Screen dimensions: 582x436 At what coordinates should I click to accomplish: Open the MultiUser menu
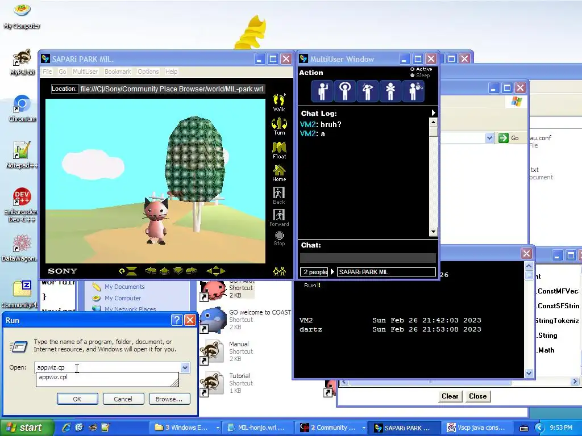[x=85, y=72]
